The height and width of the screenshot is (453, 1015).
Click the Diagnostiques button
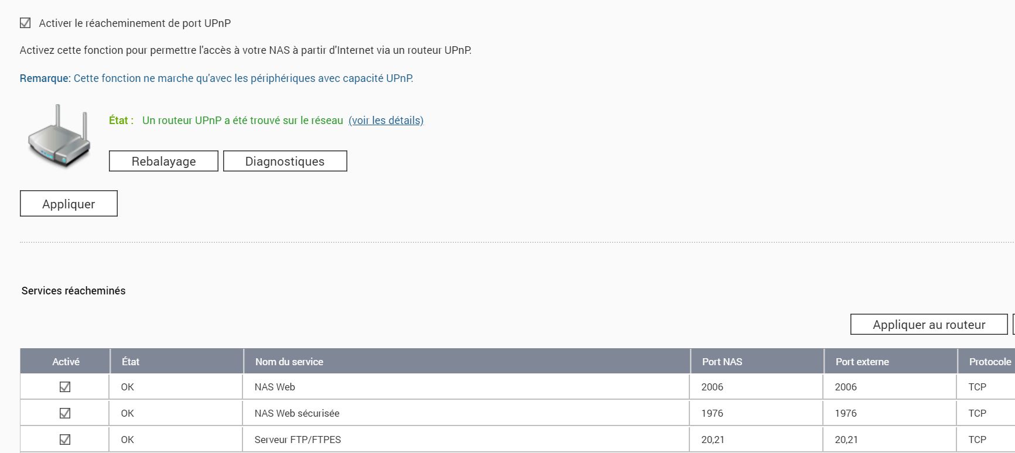point(285,161)
